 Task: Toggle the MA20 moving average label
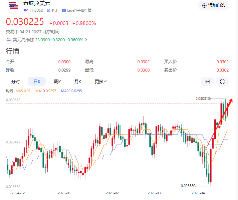(x=71, y=91)
